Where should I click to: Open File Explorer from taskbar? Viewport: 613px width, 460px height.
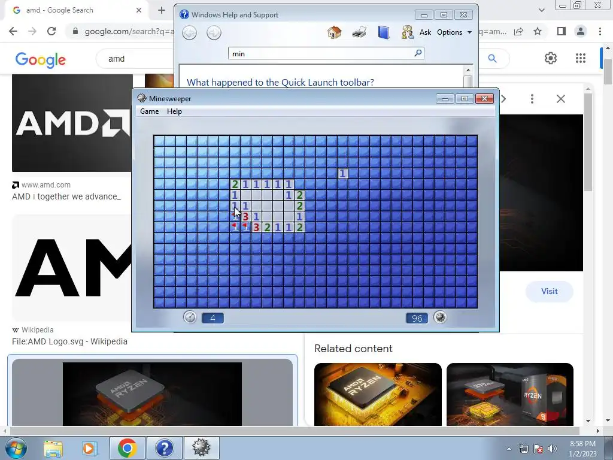coord(53,448)
